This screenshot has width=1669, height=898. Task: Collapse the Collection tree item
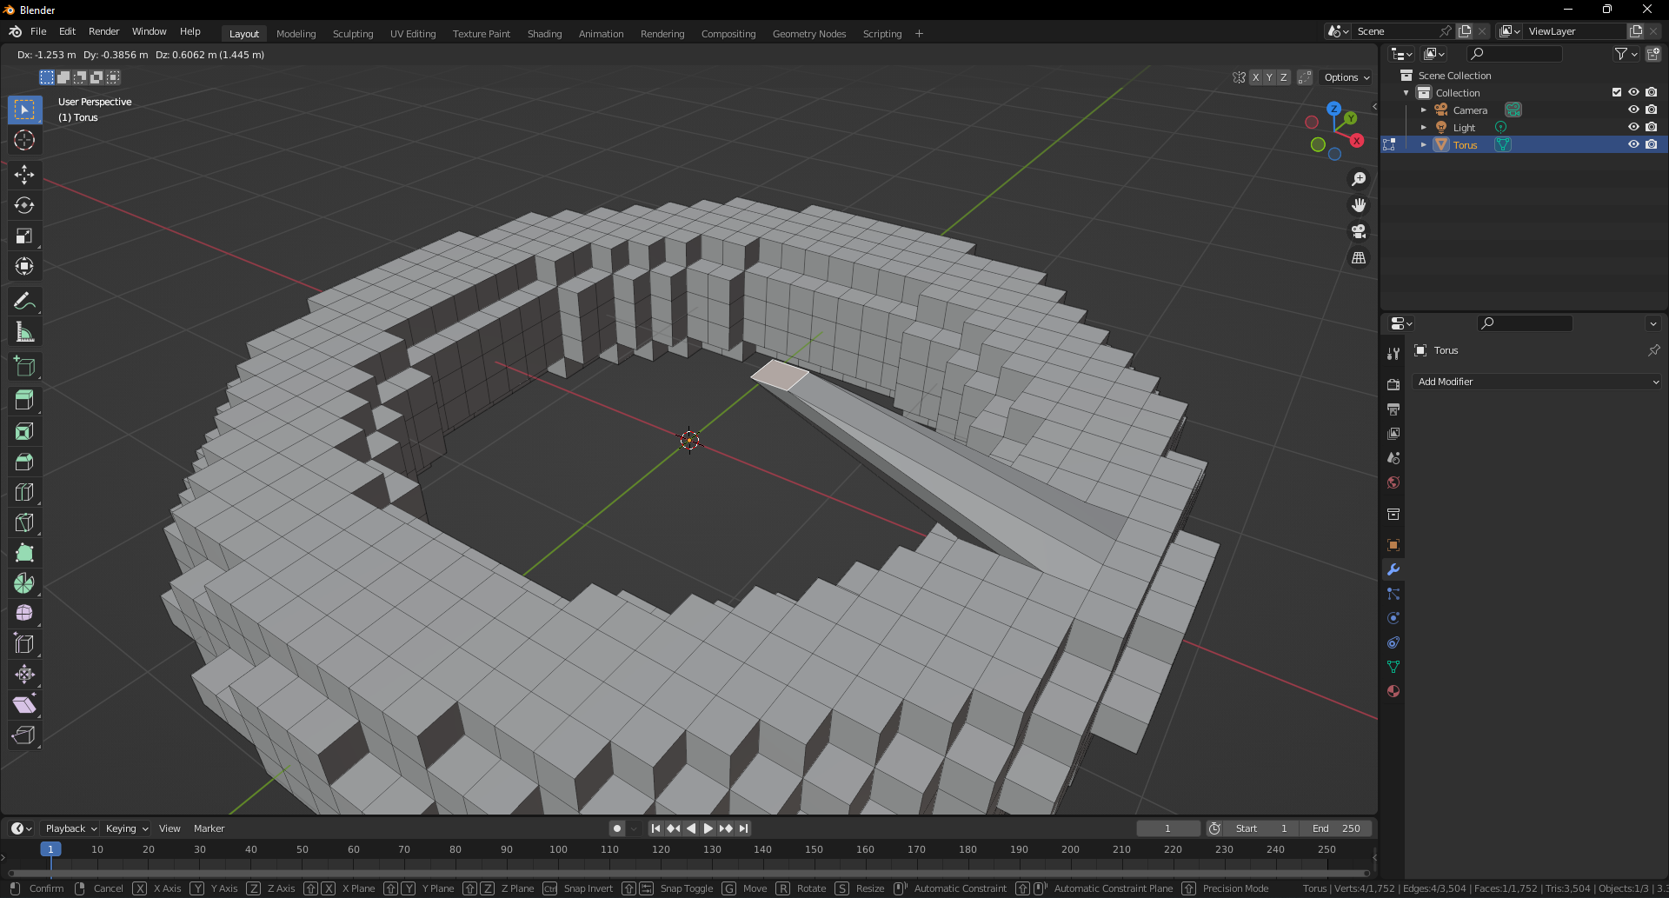click(1406, 92)
